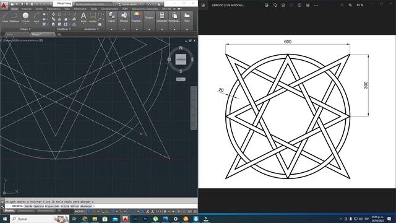Toggle Clean Screen icon in the status bar
This screenshot has height=223, width=396.
[x=190, y=211]
